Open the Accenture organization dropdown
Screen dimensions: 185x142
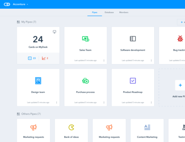(20, 4)
